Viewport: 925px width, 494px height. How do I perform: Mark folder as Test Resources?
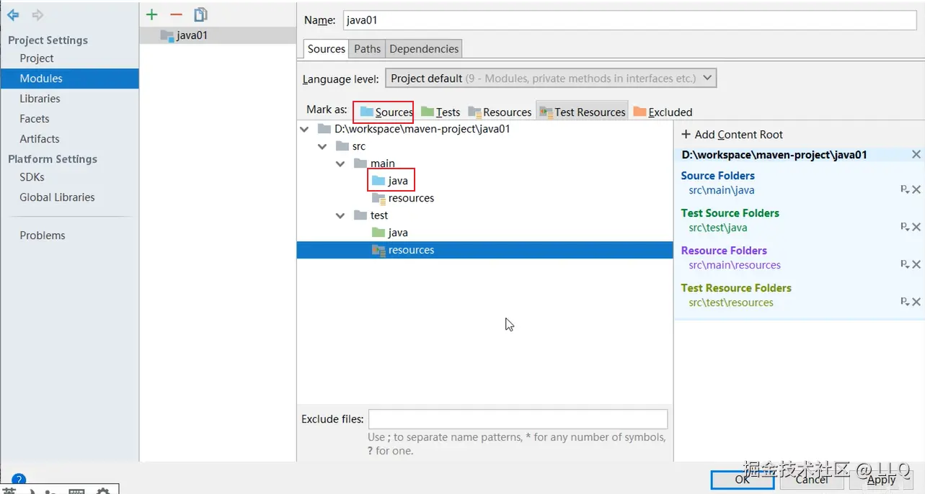coord(583,112)
